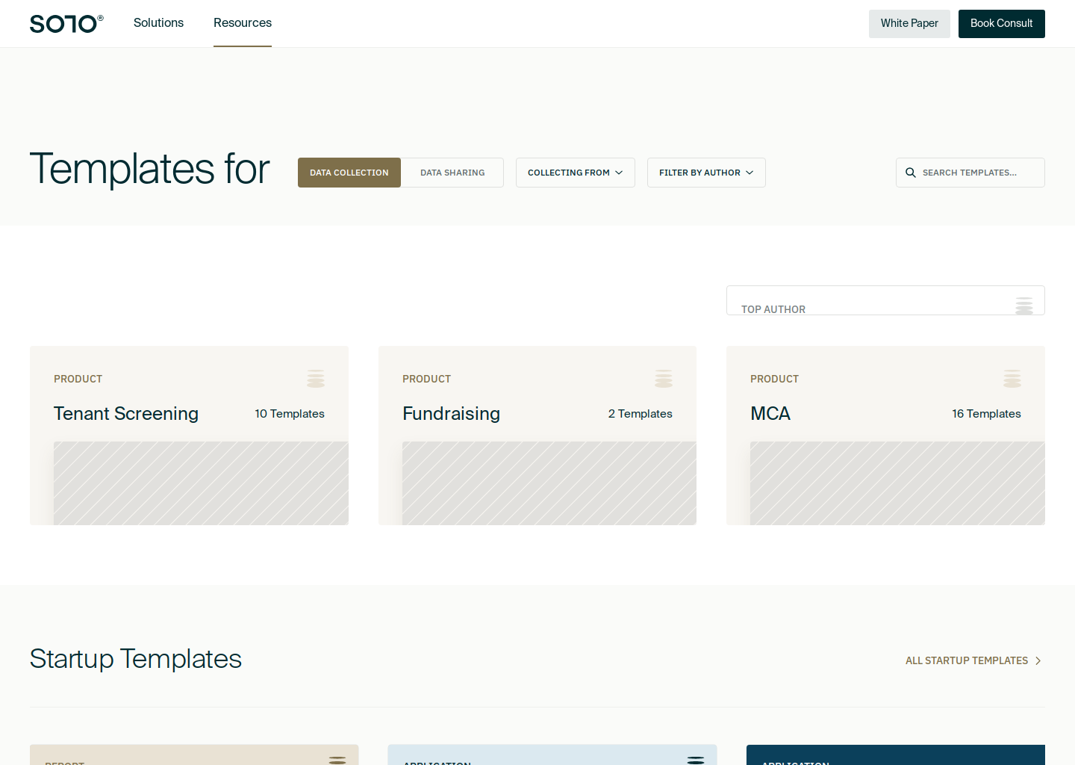Image resolution: width=1075 pixels, height=765 pixels.
Task: Switch to Data Collection mode
Action: [x=349, y=173]
